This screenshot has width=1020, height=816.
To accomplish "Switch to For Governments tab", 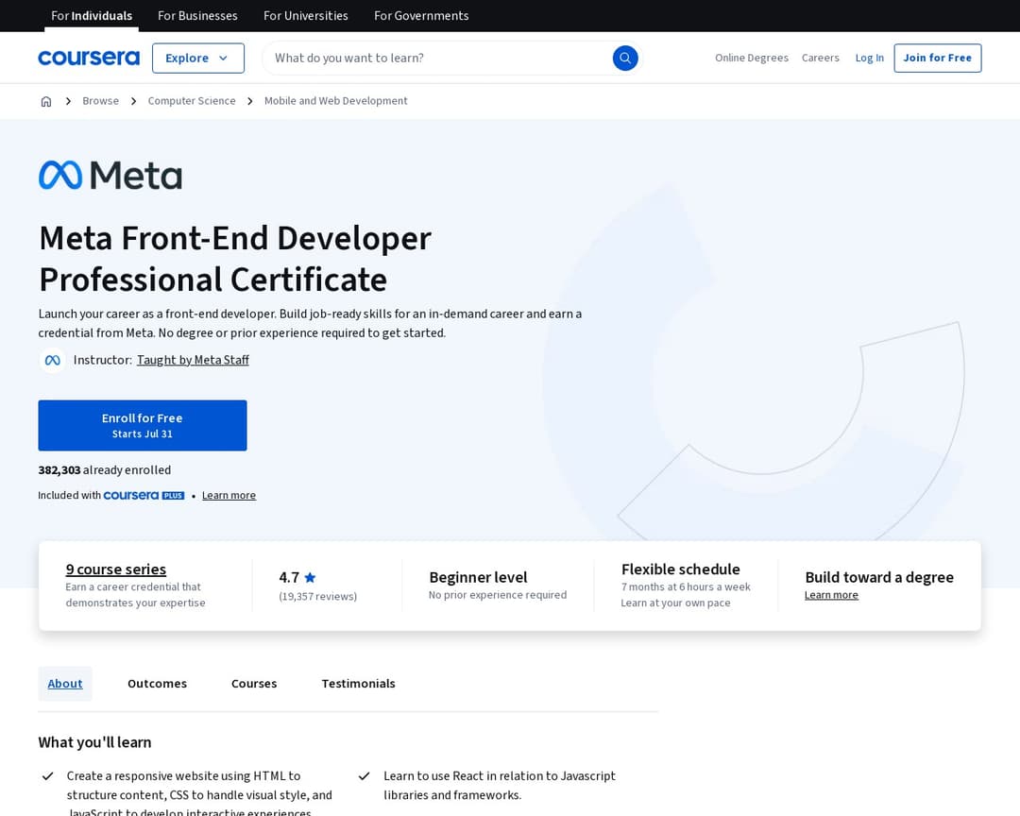I will (421, 16).
